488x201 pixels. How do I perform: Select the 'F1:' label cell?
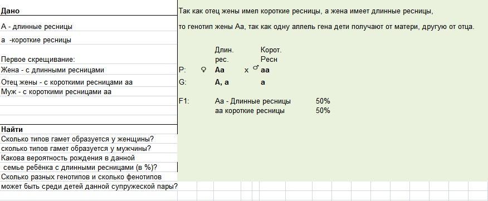[x=184, y=101]
